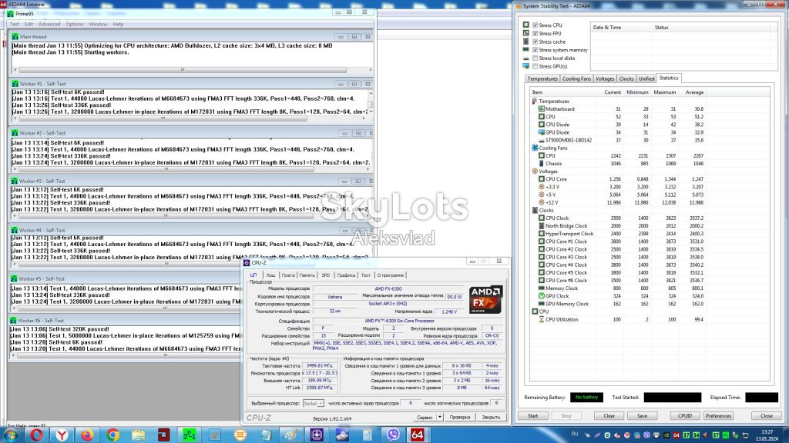Switch to AIDA64 taskbar icon

click(418, 435)
